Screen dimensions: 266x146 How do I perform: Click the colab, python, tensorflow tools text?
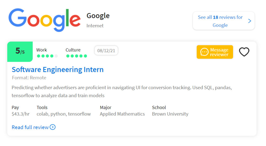pyautogui.click(x=64, y=114)
